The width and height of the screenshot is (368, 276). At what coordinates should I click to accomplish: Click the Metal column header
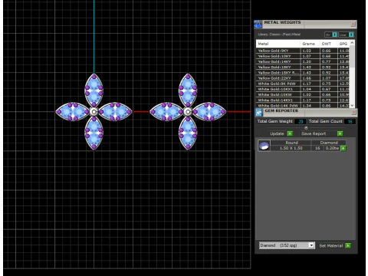[x=278, y=44]
